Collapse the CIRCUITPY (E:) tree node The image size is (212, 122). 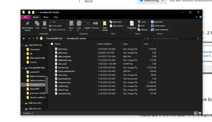(22, 45)
